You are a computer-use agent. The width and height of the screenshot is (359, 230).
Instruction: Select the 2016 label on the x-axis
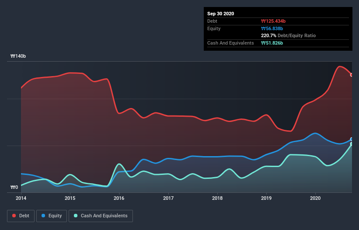tap(119, 198)
